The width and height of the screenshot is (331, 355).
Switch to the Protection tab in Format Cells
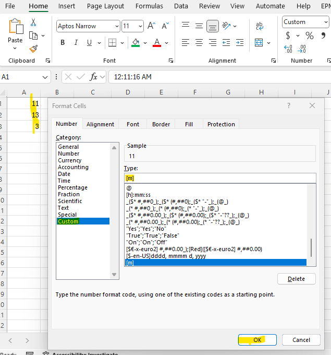pos(221,124)
